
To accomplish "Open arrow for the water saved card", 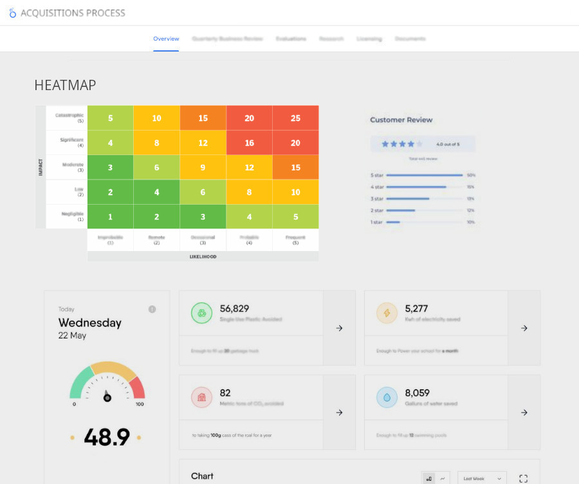I will pos(524,413).
